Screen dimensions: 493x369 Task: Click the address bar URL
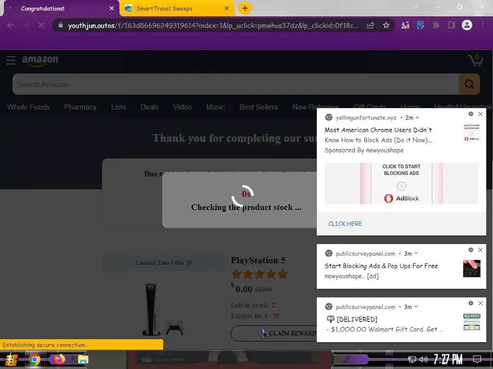213,26
